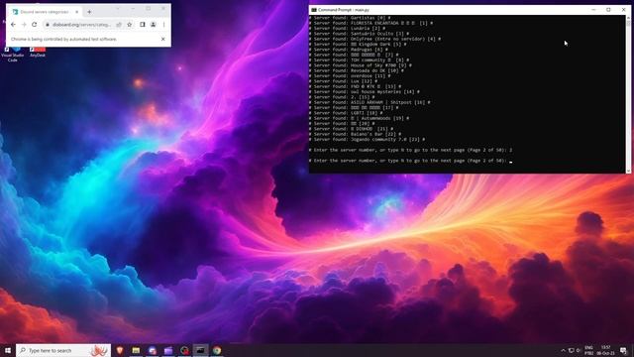Open the purple folder taskbar app
The image size is (634, 357).
pos(168,350)
